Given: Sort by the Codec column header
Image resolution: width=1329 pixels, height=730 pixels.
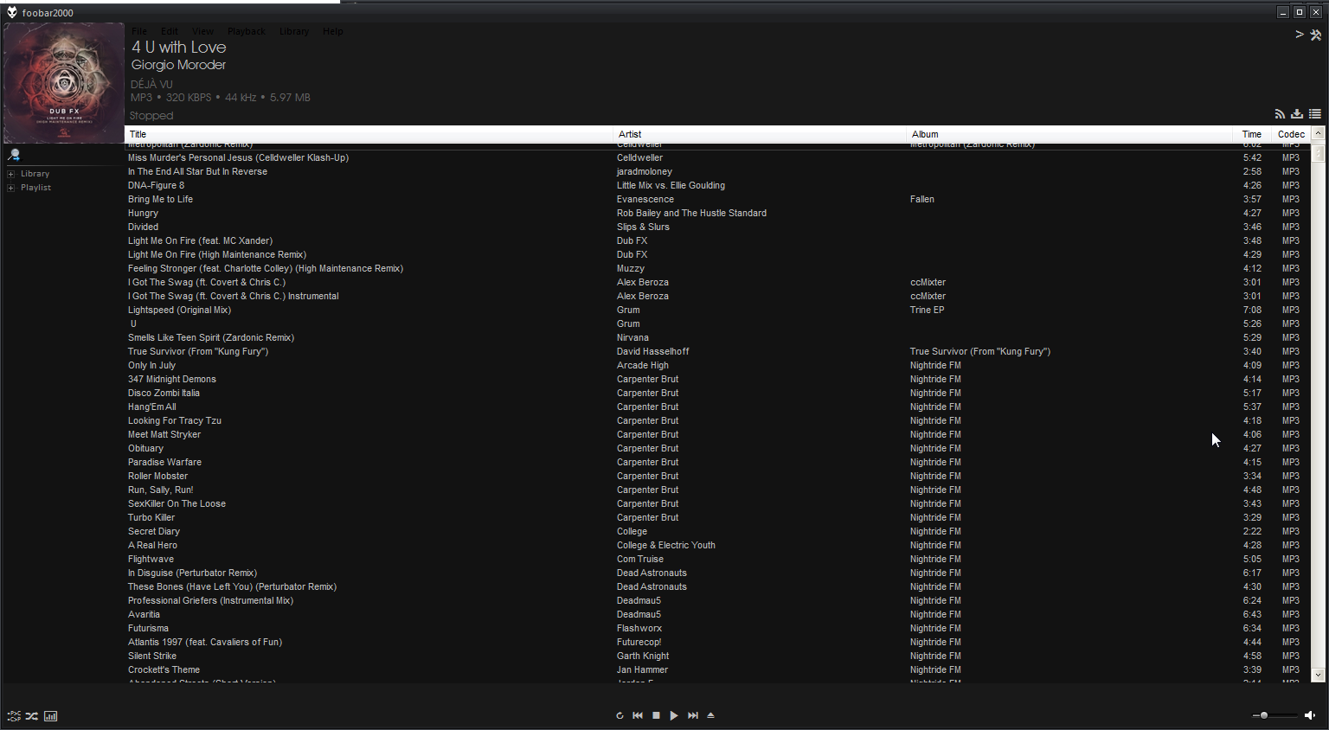Looking at the screenshot, I should (x=1291, y=134).
